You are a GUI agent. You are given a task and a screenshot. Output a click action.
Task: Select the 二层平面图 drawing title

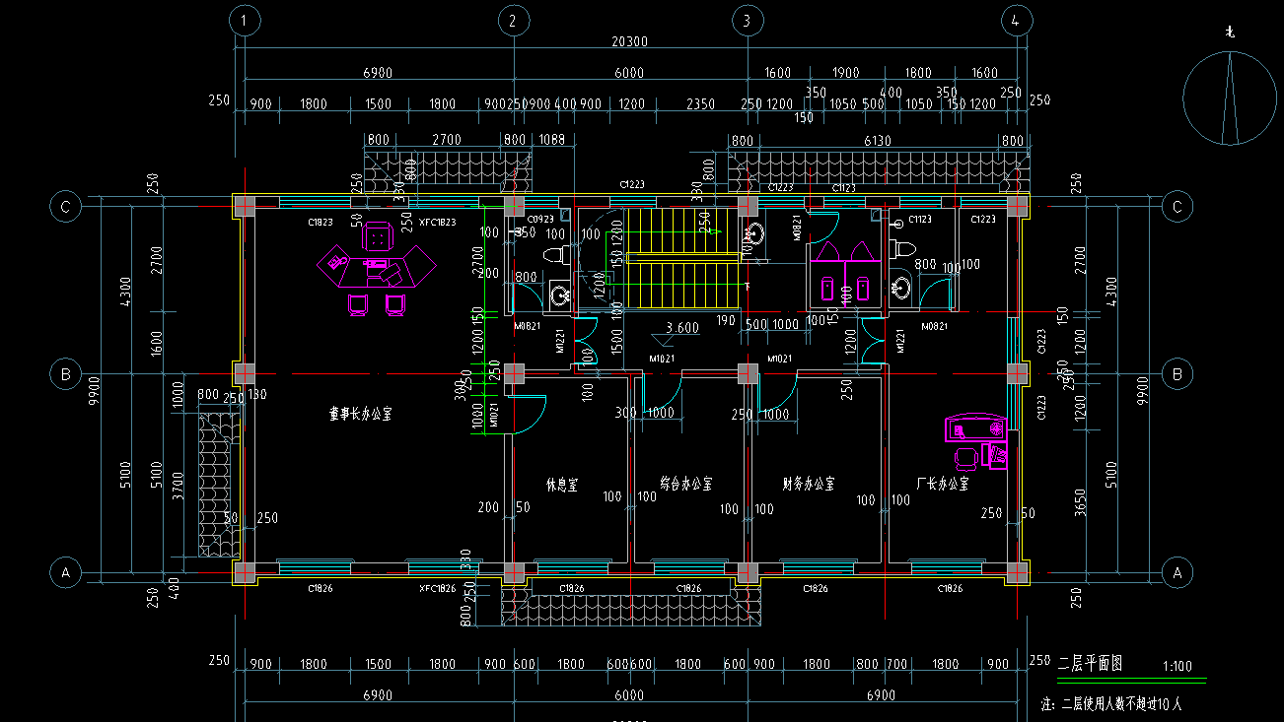[x=1090, y=663]
